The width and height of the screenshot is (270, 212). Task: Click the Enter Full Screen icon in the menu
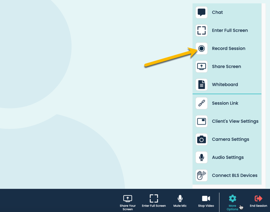click(x=202, y=30)
